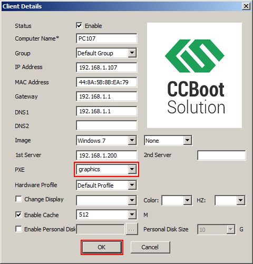
Task: Close the Client Details dialog
Action: point(246,6)
